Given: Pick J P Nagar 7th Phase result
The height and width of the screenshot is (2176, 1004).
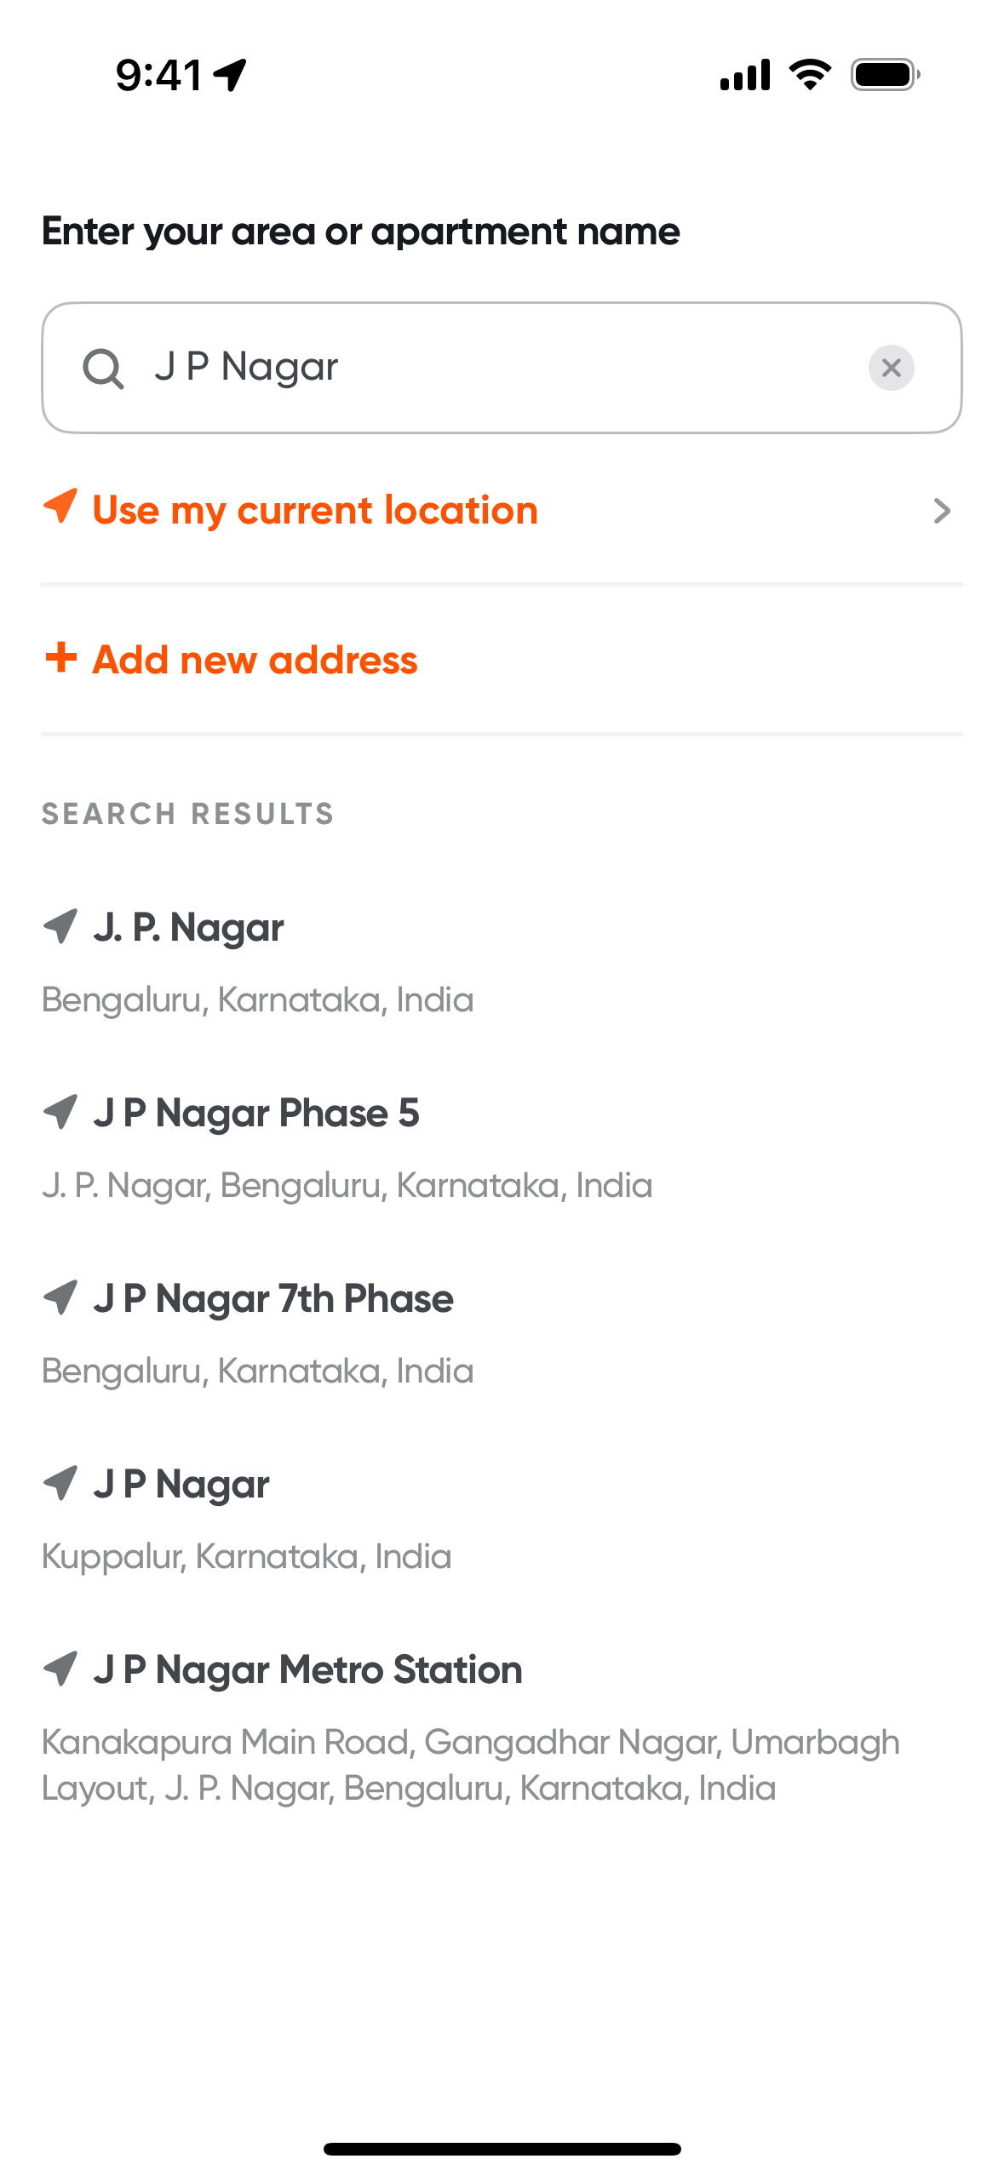Looking at the screenshot, I should click(x=273, y=1299).
